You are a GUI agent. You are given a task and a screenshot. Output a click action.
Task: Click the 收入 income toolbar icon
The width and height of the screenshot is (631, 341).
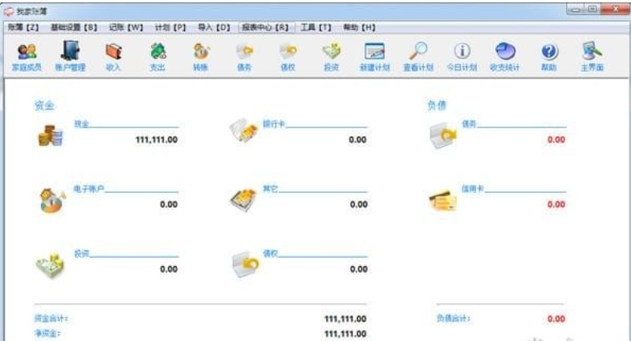click(x=113, y=57)
